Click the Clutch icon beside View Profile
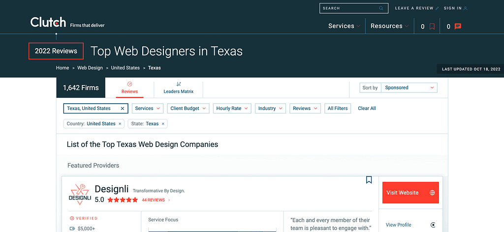Image resolution: width=504 pixels, height=232 pixels. tap(433, 225)
